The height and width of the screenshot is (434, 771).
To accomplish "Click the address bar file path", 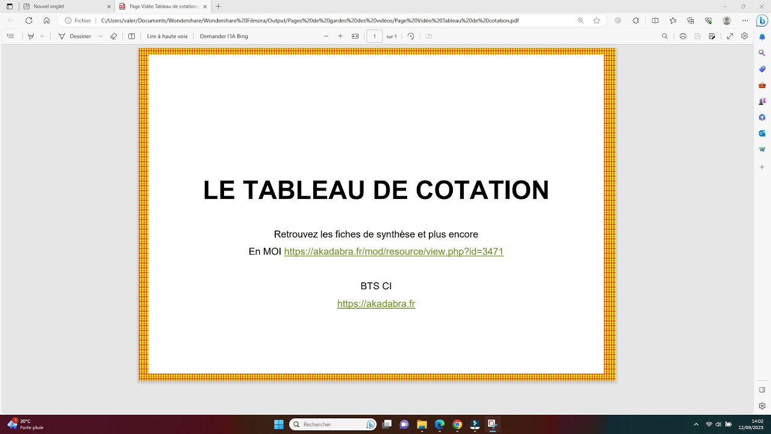I will pos(310,20).
